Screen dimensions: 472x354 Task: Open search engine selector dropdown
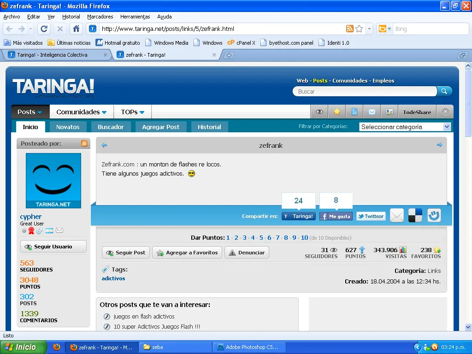(x=384, y=29)
